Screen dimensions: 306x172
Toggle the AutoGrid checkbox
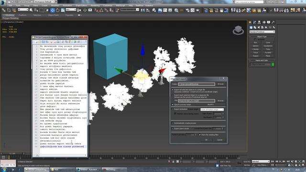pos(255,39)
